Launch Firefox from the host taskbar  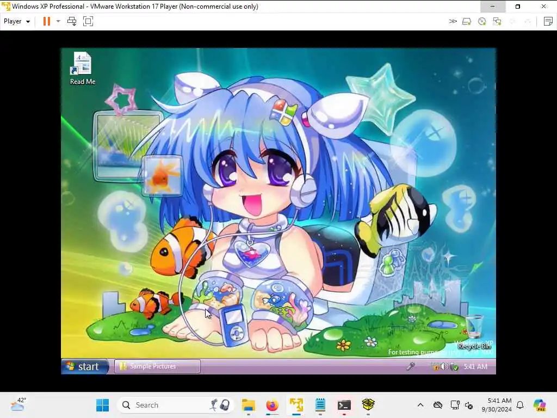(273, 405)
